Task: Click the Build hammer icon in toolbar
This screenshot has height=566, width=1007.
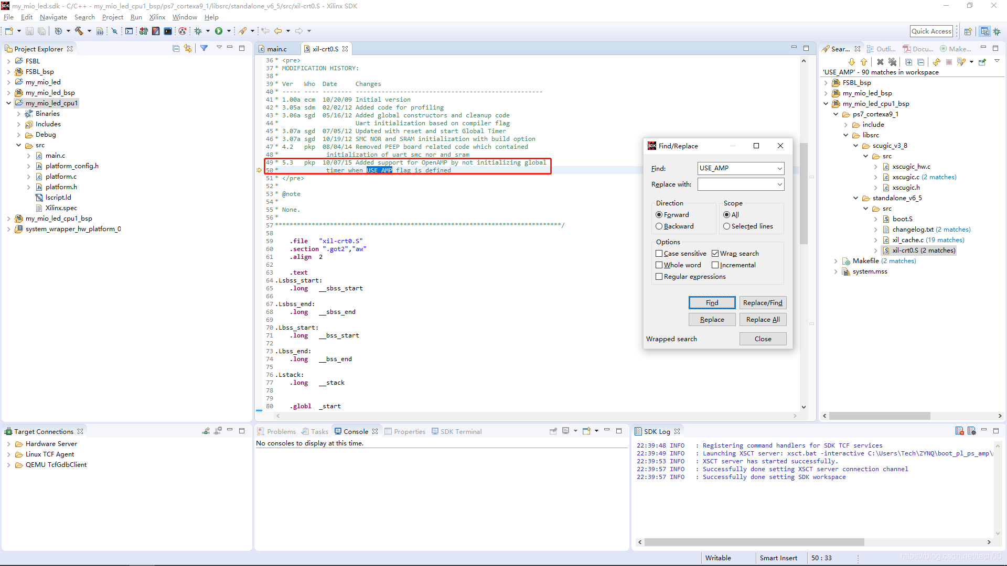Action: click(79, 31)
